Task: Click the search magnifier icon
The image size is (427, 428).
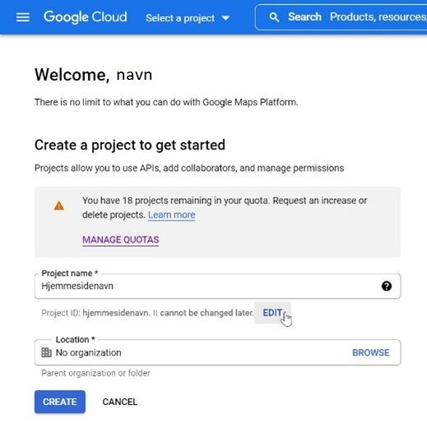Action: click(x=274, y=17)
